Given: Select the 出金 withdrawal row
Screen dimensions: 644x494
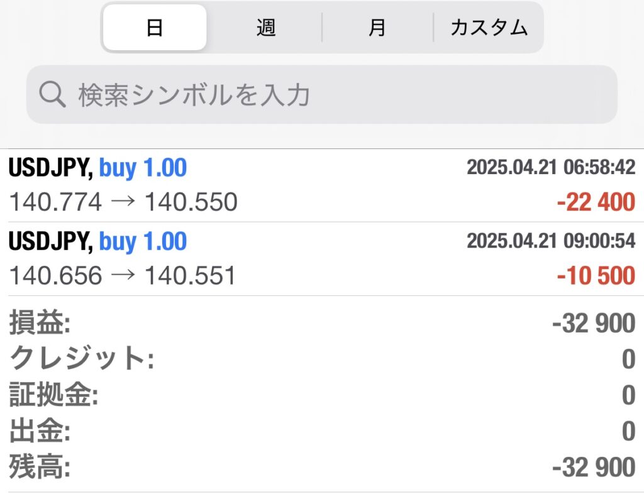Looking at the screenshot, I should [x=322, y=431].
